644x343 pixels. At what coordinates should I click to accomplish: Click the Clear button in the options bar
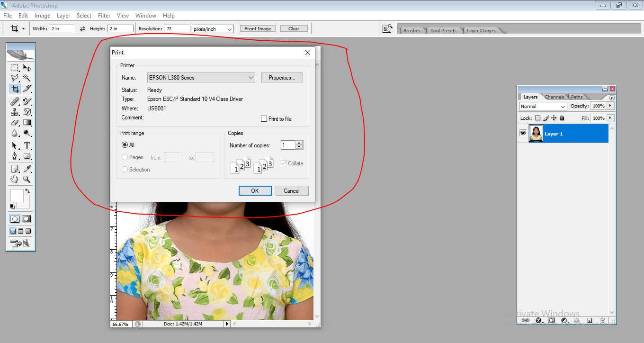294,28
